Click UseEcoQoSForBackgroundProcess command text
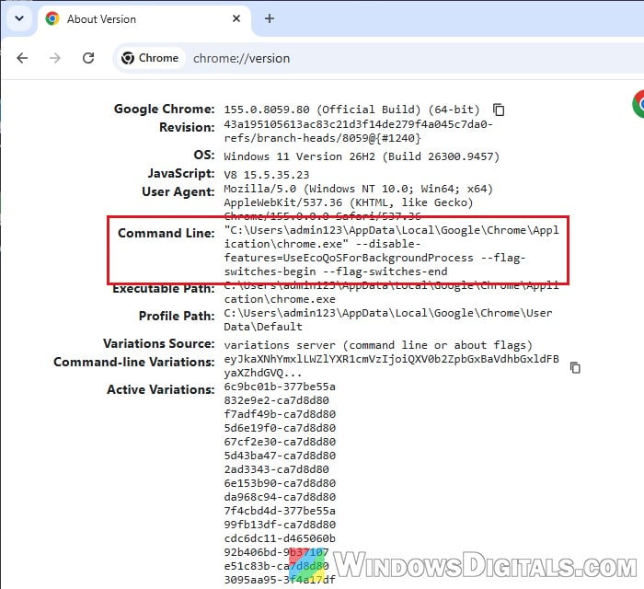 tap(378, 258)
